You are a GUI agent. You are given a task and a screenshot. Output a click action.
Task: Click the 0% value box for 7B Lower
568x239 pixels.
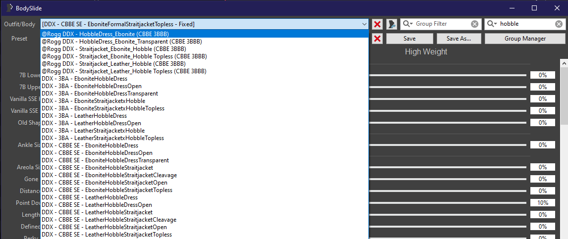[543, 75]
